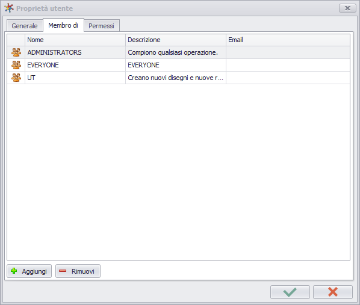Click the 'Creano nuovi disegni' description cell
Viewport: 360px width, 305px height.
176,78
